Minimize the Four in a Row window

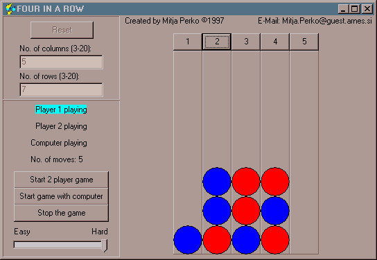[x=343, y=9]
